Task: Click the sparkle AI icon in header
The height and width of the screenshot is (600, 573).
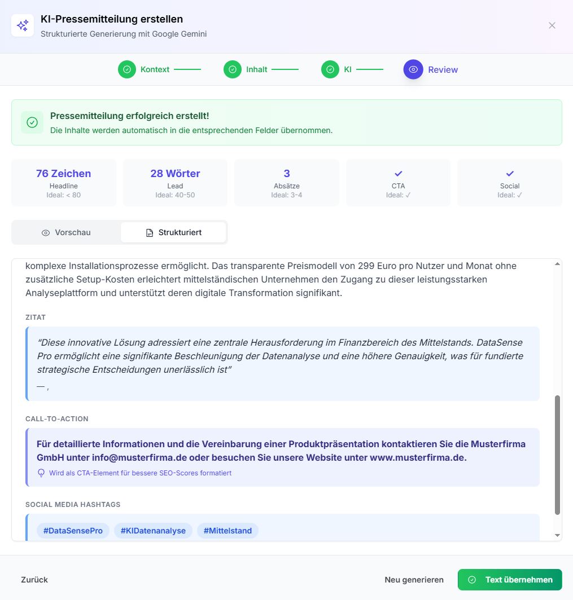Action: point(23,25)
